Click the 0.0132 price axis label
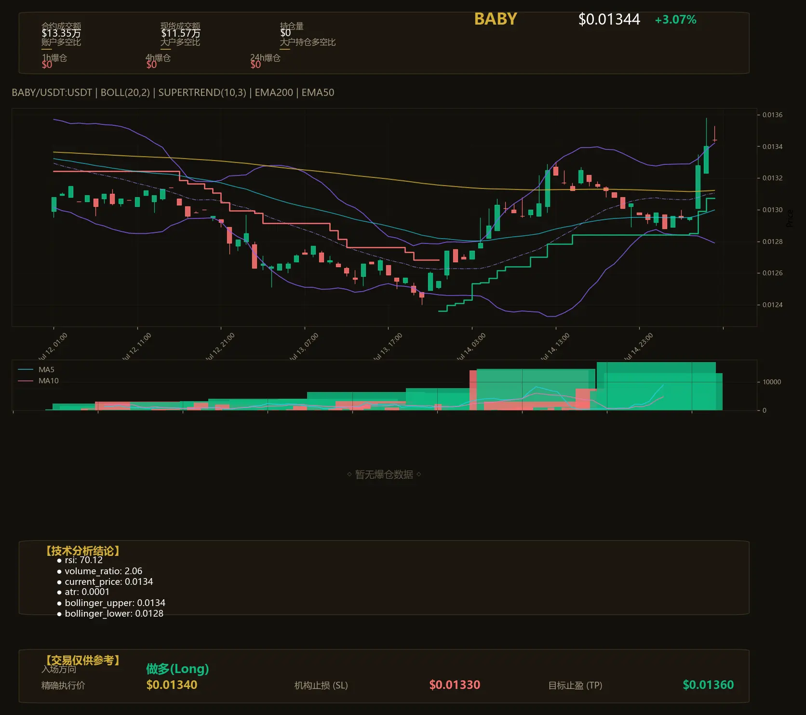Image resolution: width=806 pixels, height=715 pixels. tap(772, 178)
